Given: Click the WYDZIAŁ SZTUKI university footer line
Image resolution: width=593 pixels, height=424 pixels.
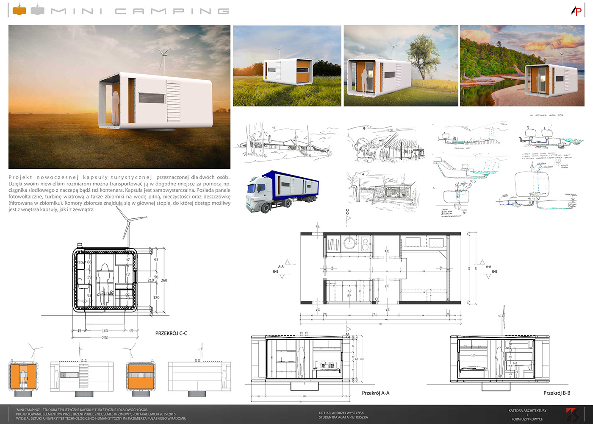Looking at the screenshot, I should [101, 418].
